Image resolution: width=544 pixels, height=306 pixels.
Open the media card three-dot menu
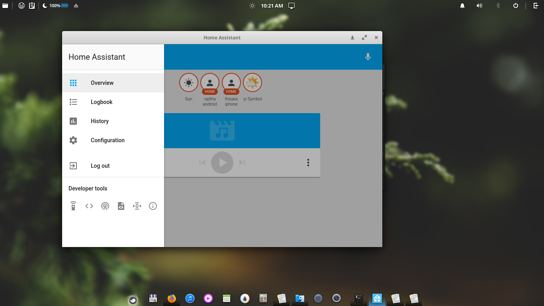coord(308,163)
